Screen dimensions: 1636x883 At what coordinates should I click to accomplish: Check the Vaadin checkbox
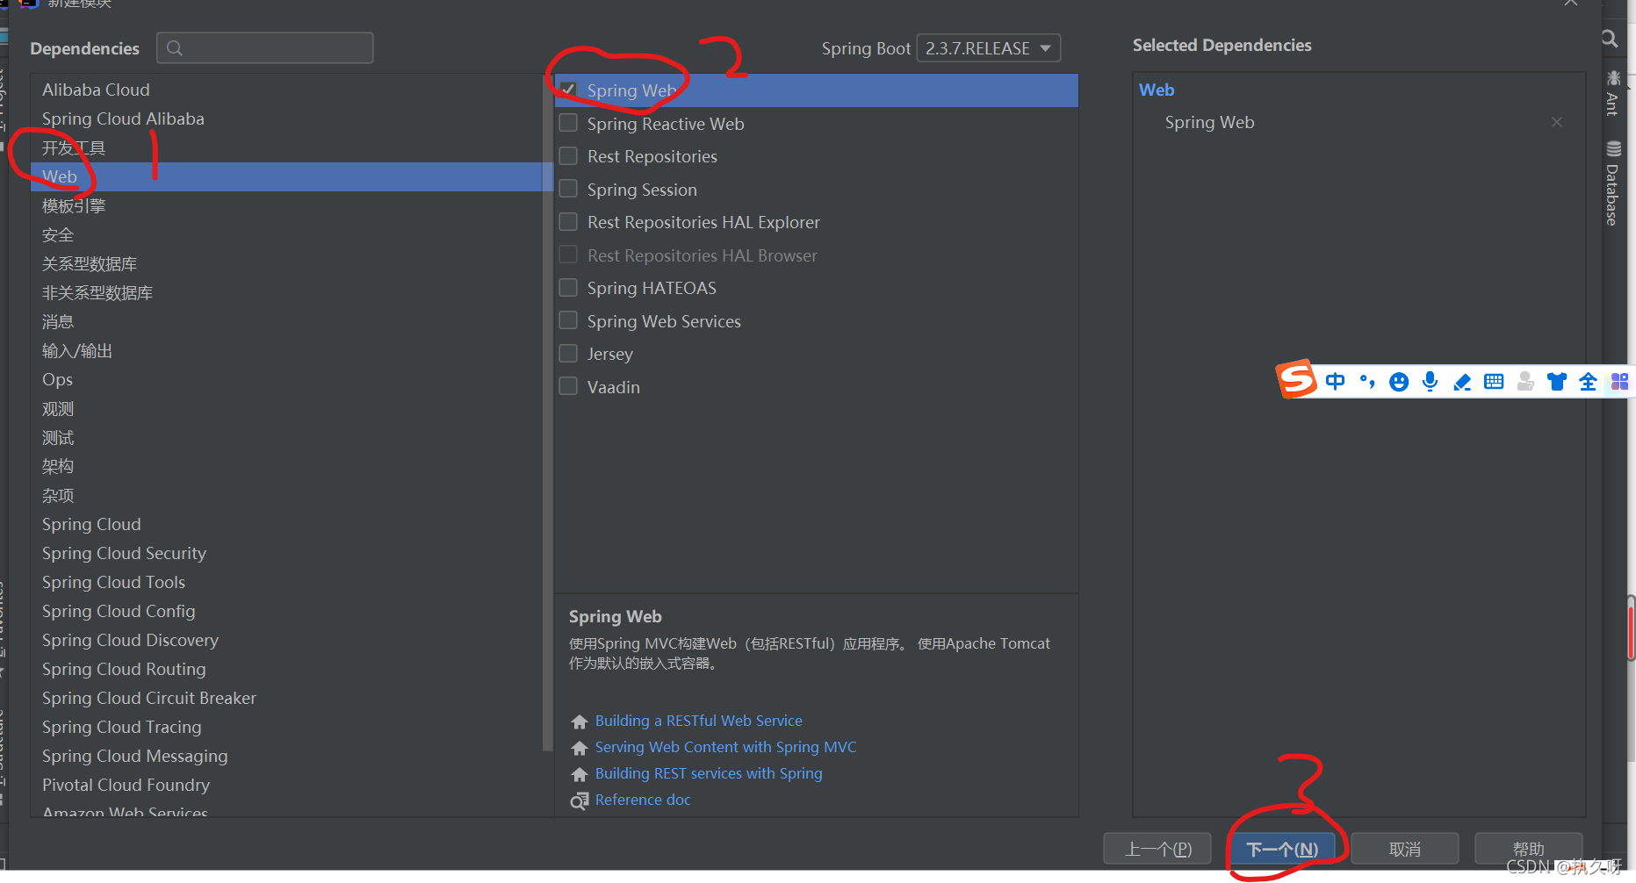tap(568, 386)
